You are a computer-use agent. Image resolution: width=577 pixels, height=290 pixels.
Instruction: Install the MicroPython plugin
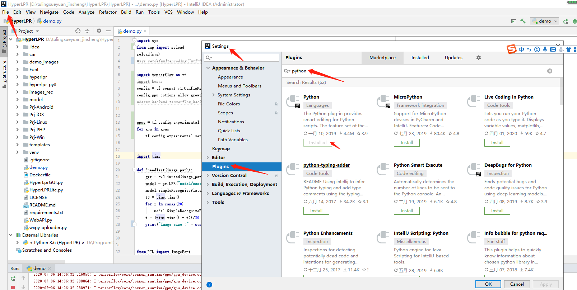click(407, 143)
